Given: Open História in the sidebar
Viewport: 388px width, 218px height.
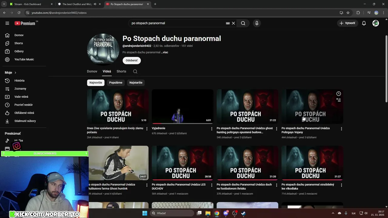Looking at the screenshot, I should coord(24,81).
